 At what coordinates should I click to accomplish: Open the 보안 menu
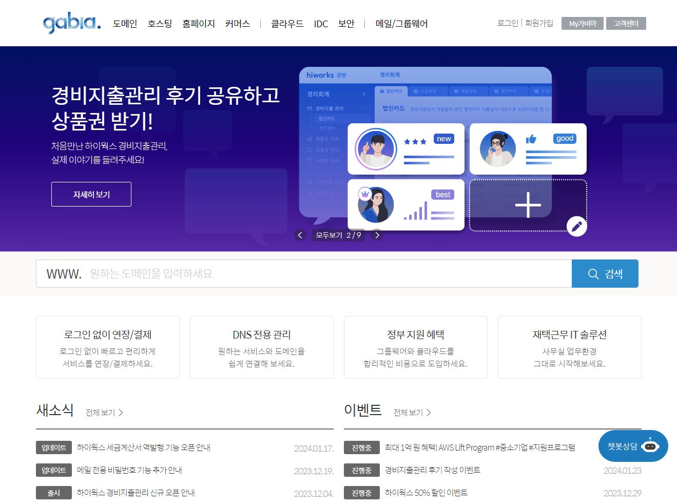(346, 24)
